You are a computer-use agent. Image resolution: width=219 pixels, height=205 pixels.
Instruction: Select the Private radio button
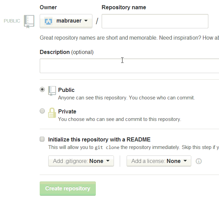pos(42,111)
